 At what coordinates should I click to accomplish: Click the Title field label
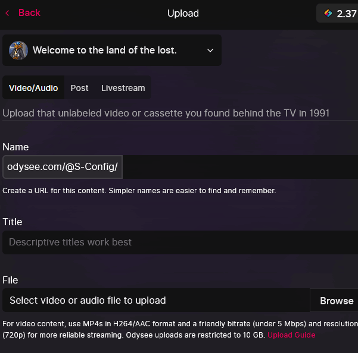(13, 222)
